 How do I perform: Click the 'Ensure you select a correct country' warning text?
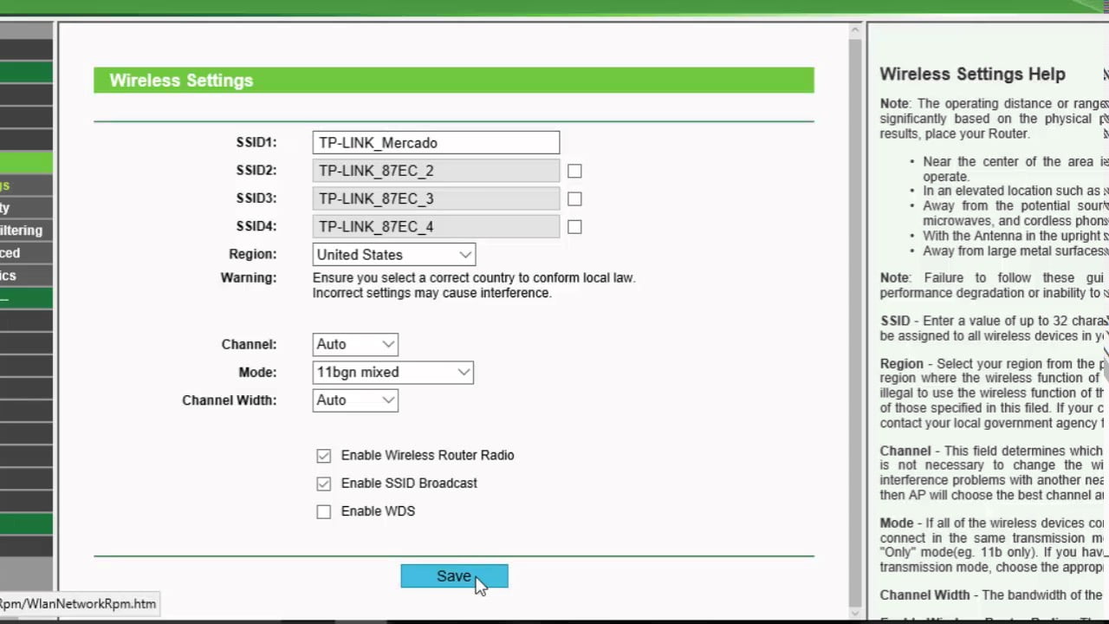pos(474,285)
